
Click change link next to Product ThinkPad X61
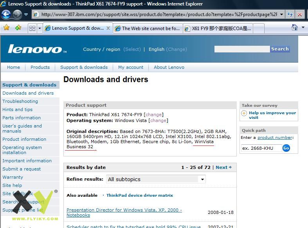pyautogui.click(x=153, y=115)
